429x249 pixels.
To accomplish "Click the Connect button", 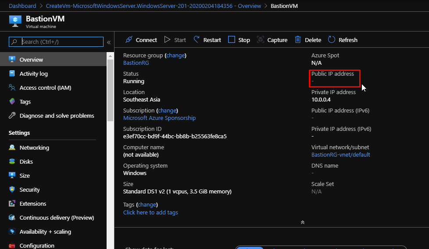I will 141,40.
